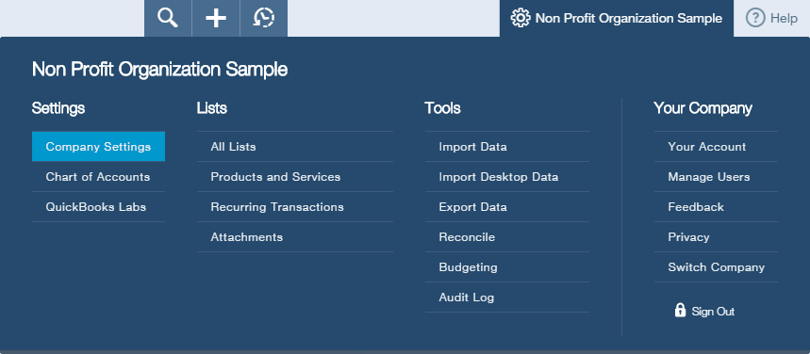Click the gear settings icon
This screenshot has width=810, height=354.
tap(521, 19)
